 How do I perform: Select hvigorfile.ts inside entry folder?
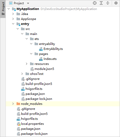point(32,89)
